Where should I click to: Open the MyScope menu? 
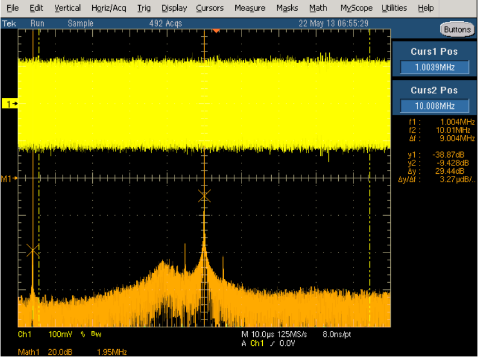click(x=356, y=8)
